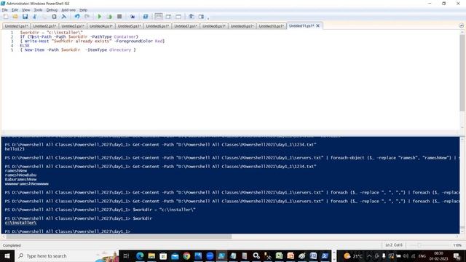Show script pane maximized layout
This screenshot has height=262, width=466.
(x=178, y=17)
